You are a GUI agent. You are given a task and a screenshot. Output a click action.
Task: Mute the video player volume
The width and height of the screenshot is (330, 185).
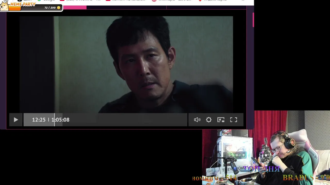coord(197,120)
